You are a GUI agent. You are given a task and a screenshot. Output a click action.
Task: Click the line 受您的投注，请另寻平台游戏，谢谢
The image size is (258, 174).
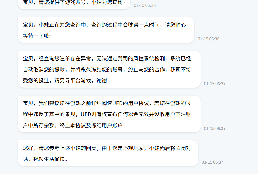click(x=65, y=81)
